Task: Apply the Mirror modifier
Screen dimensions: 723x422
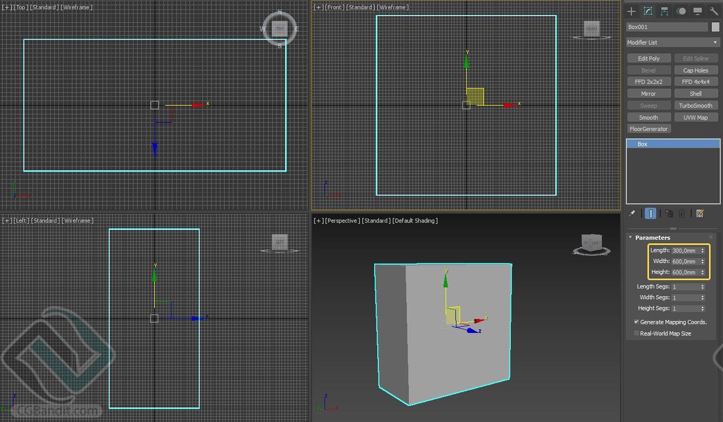Action: (649, 94)
